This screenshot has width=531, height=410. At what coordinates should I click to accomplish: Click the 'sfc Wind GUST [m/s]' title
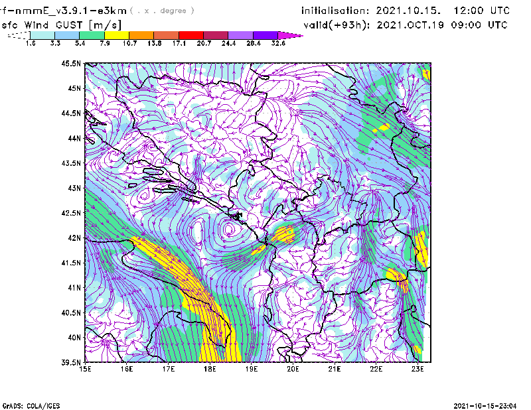61,25
